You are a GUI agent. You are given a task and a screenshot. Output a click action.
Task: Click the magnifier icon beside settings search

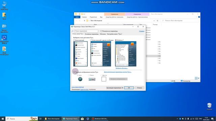pyautogui.click(x=73, y=31)
